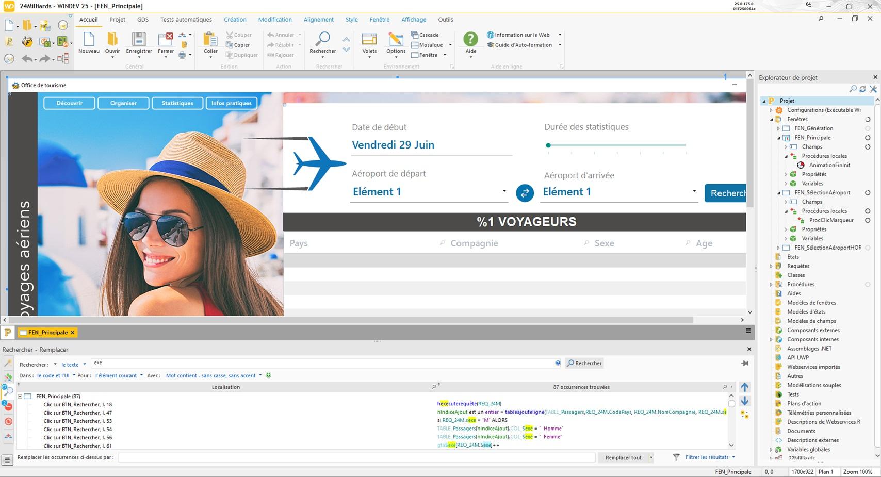Viewport: 881px width, 477px height.
Task: Click the Remplacer tout button
Action: click(623, 457)
